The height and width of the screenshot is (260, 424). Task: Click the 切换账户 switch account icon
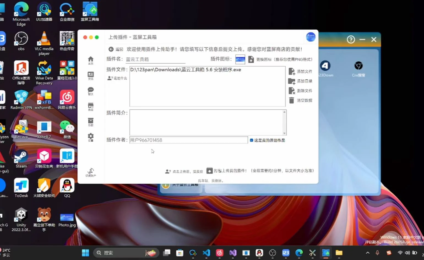(91, 172)
